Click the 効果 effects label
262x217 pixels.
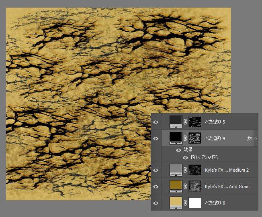pos(188,150)
